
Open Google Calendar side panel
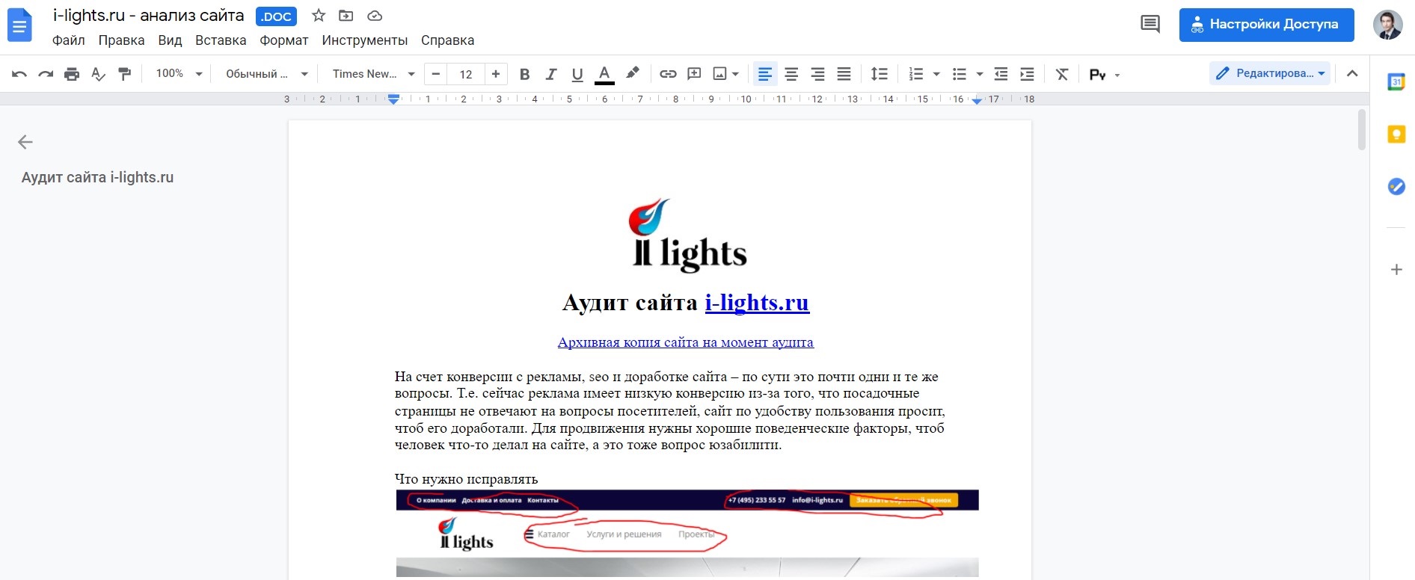(1396, 82)
